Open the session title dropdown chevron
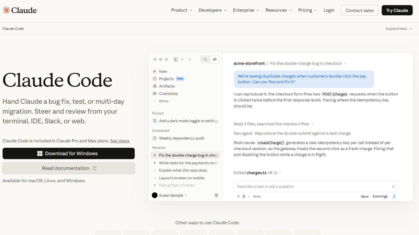 pos(345,64)
